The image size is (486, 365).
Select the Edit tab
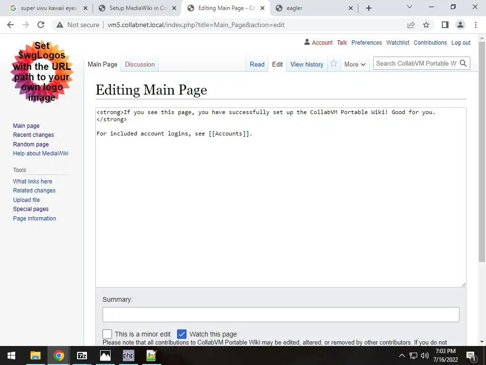click(277, 64)
